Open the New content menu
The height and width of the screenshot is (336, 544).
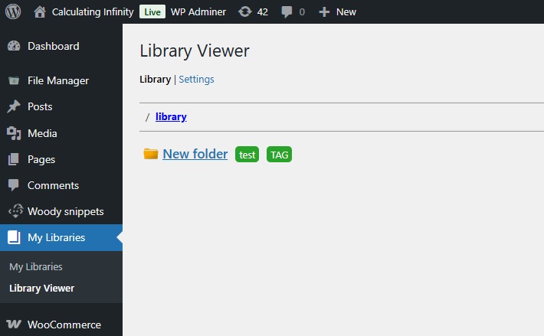point(346,11)
